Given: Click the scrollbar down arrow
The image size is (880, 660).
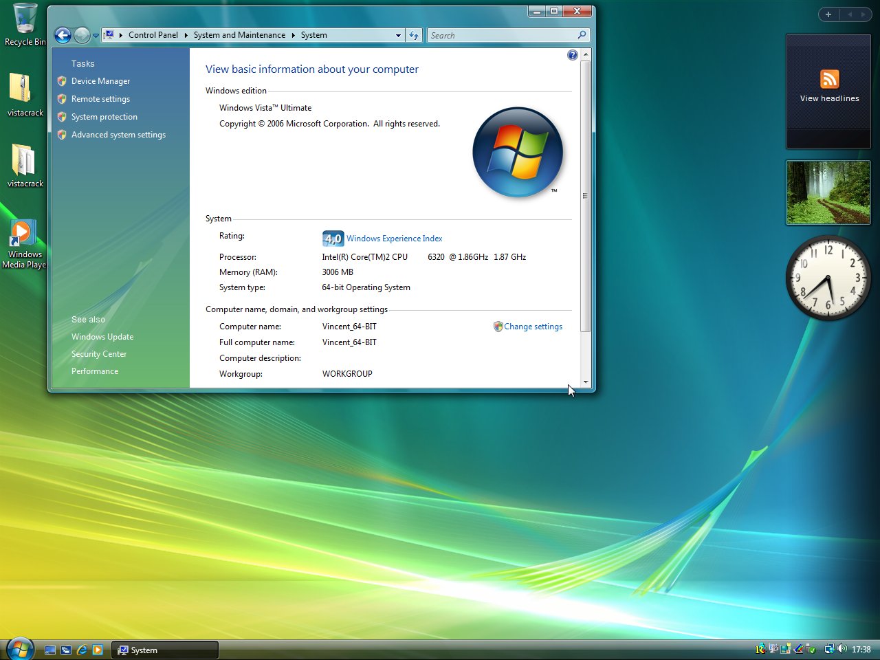Looking at the screenshot, I should (586, 382).
